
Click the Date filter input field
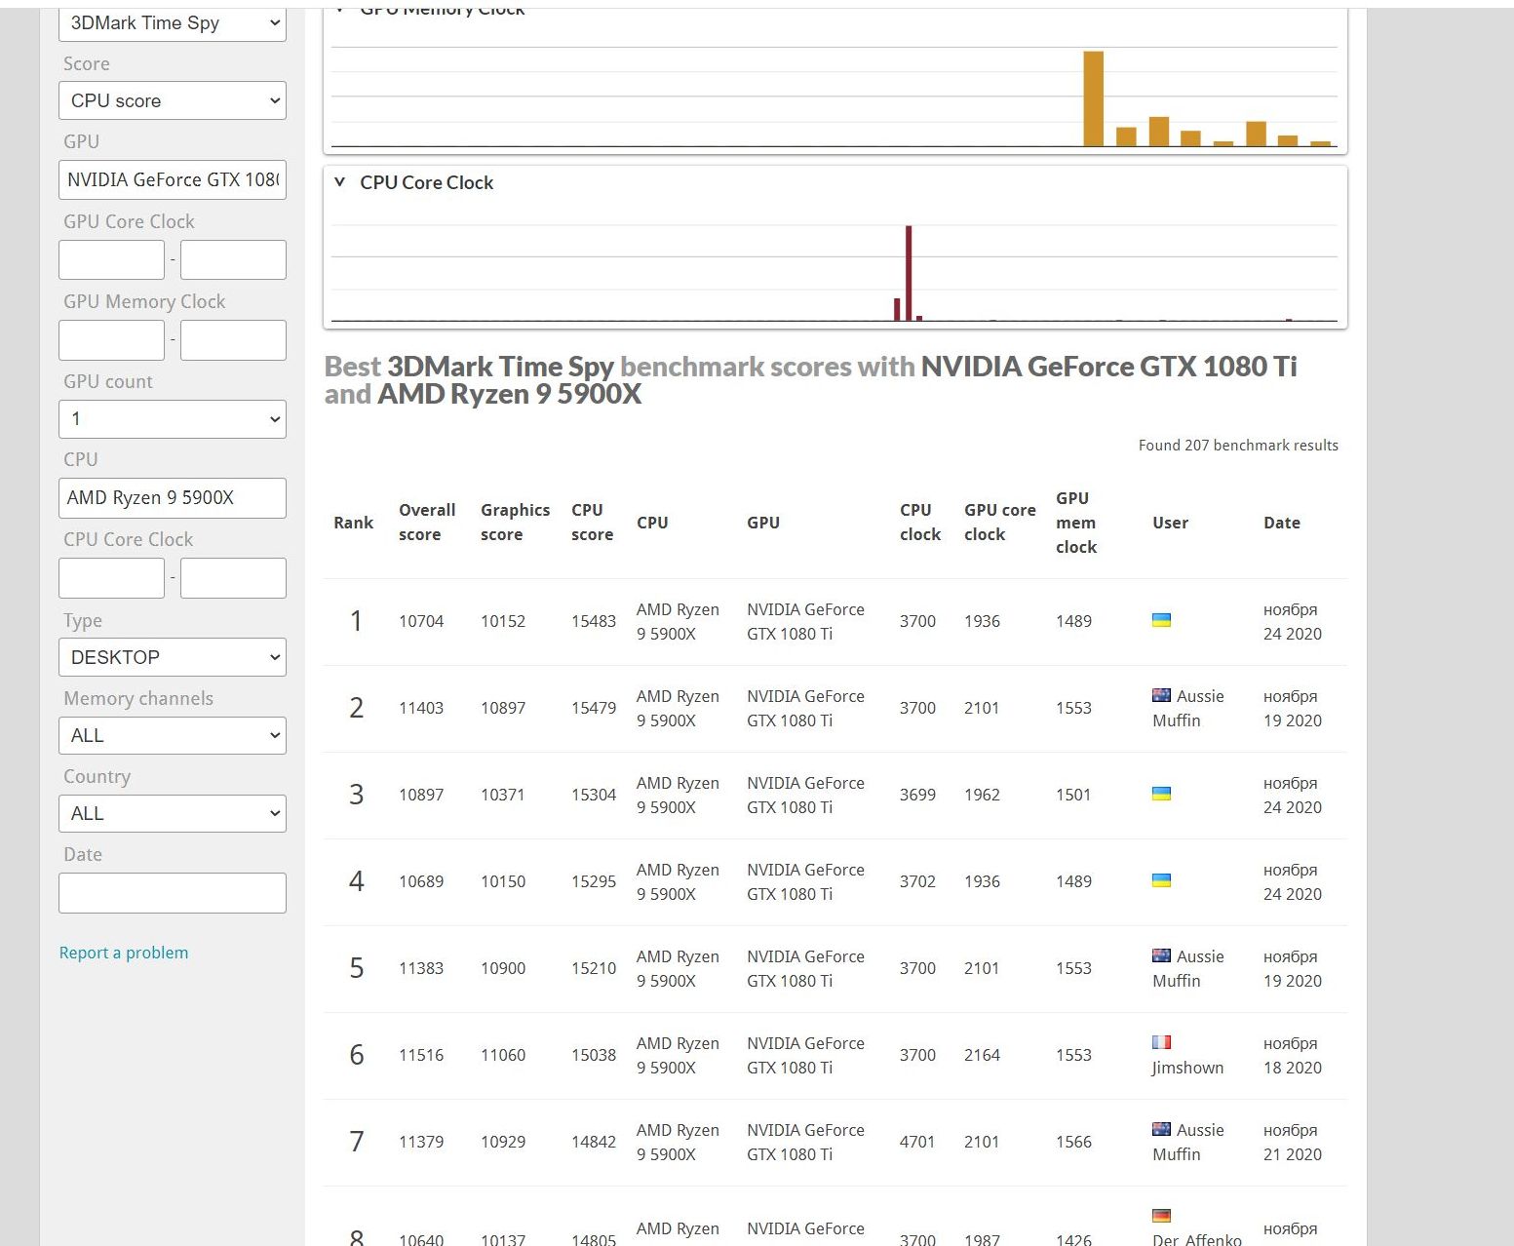point(173,893)
